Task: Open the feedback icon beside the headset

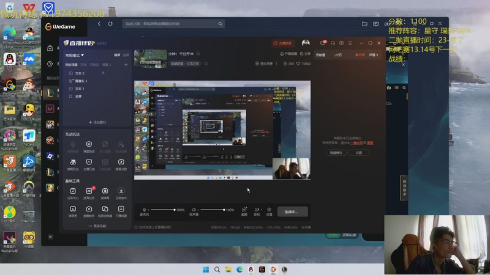Action: (x=342, y=43)
